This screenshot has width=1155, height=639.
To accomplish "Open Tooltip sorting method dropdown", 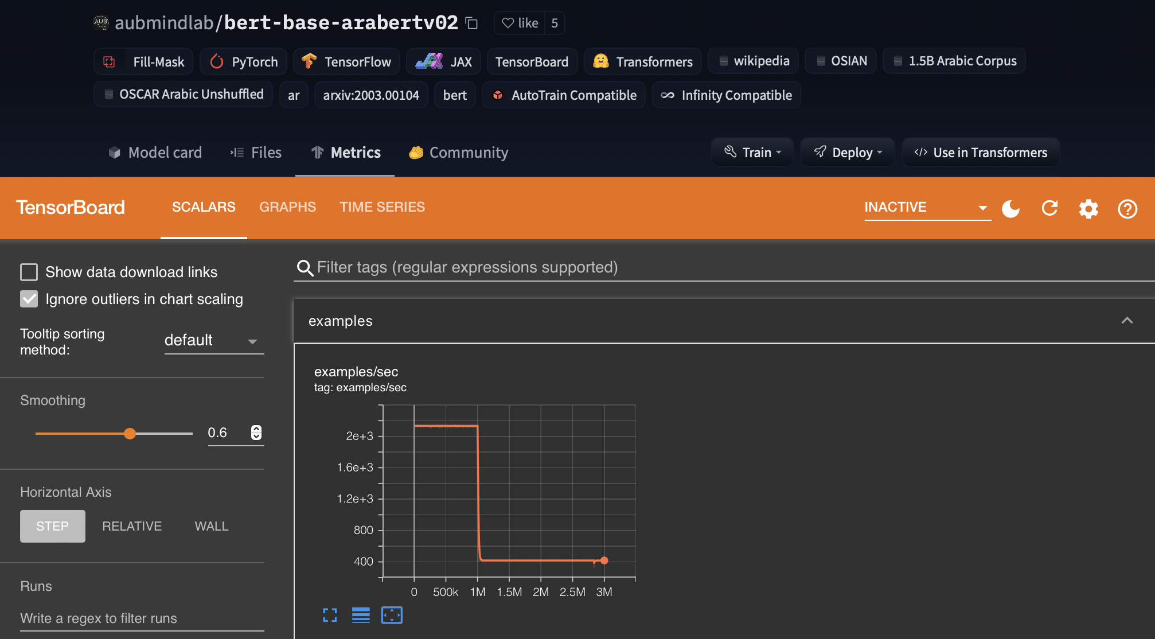I will coord(213,341).
